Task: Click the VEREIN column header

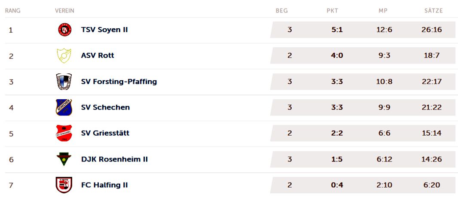Action: click(x=64, y=11)
